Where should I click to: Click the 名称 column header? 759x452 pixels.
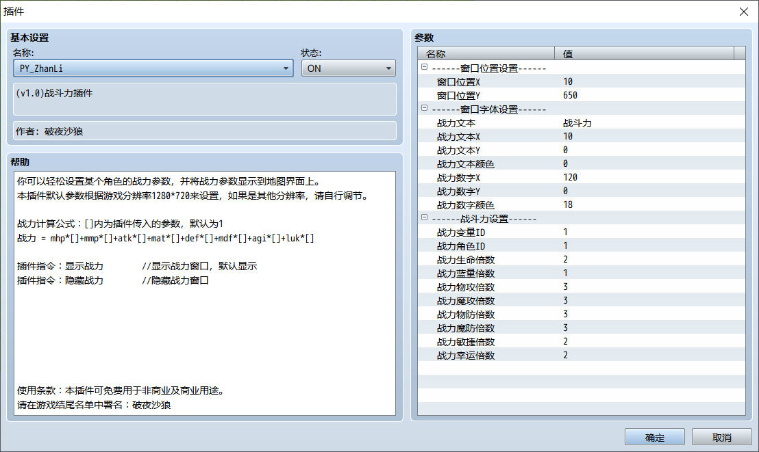(x=486, y=53)
